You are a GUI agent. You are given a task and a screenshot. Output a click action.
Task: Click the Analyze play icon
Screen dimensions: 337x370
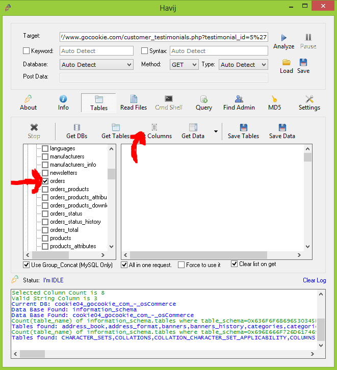click(283, 38)
